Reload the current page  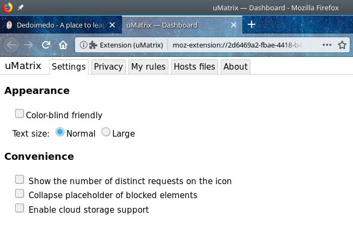[x=46, y=45]
